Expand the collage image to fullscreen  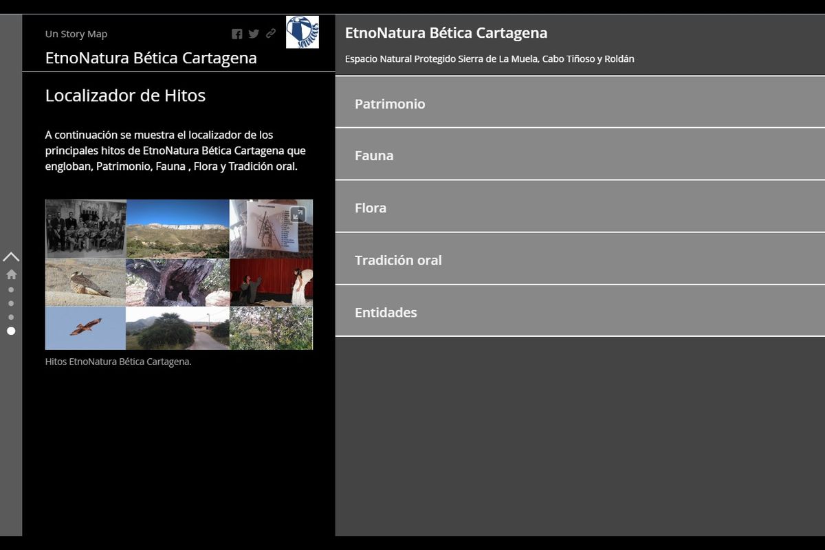(297, 214)
